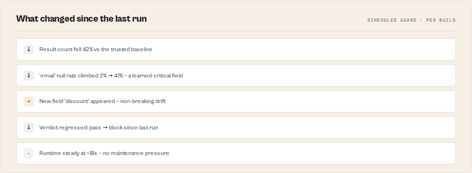Click the '42%' value in the result count row
The image size is (472, 173).
88,50
